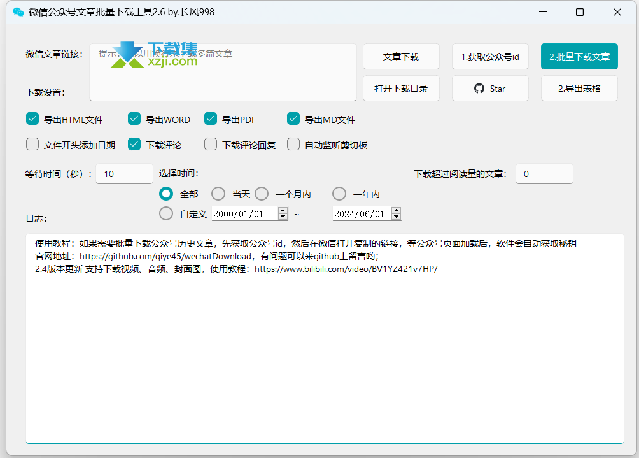Start 2.批量下载文章
Image resolution: width=639 pixels, height=458 pixels.
pyautogui.click(x=579, y=56)
